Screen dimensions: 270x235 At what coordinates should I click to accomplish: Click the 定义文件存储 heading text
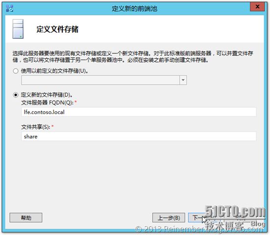coord(57,29)
